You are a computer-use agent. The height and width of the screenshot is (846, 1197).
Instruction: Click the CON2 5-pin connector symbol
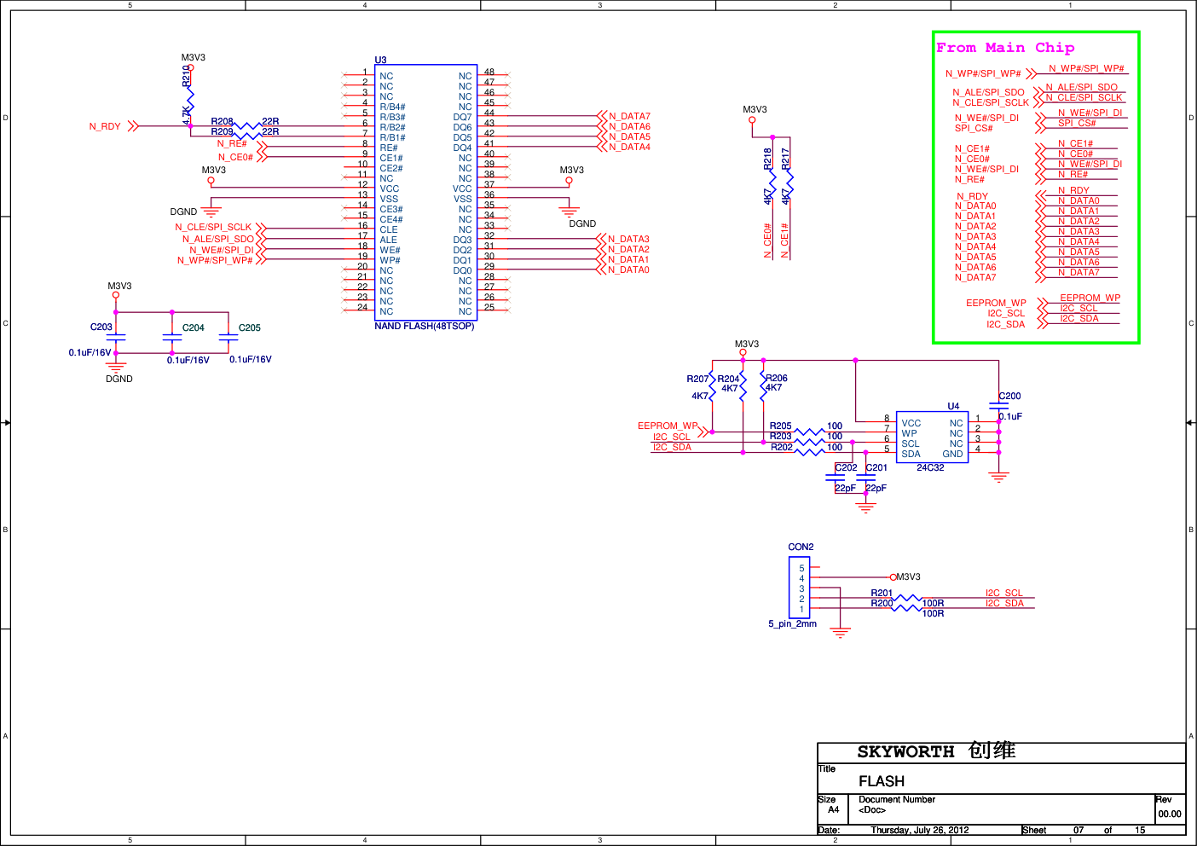(x=800, y=588)
